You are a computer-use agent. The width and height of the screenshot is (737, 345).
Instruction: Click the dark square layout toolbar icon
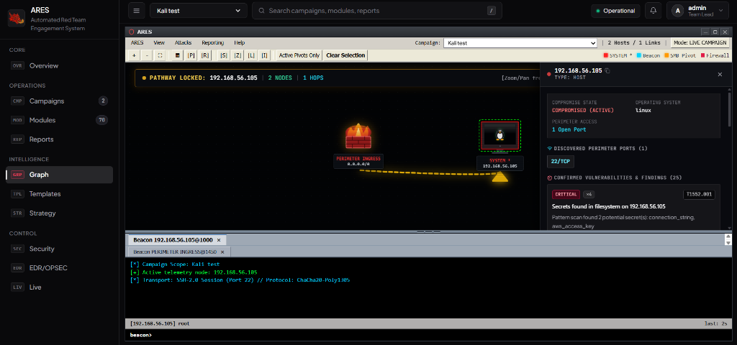(178, 55)
